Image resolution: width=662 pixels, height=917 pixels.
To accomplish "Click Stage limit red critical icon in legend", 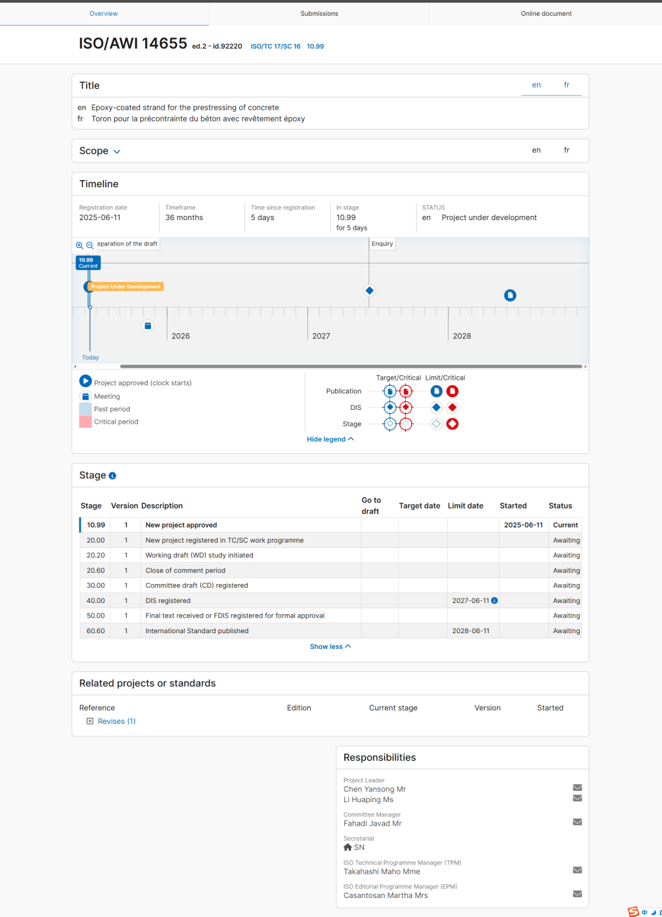I will tap(452, 424).
